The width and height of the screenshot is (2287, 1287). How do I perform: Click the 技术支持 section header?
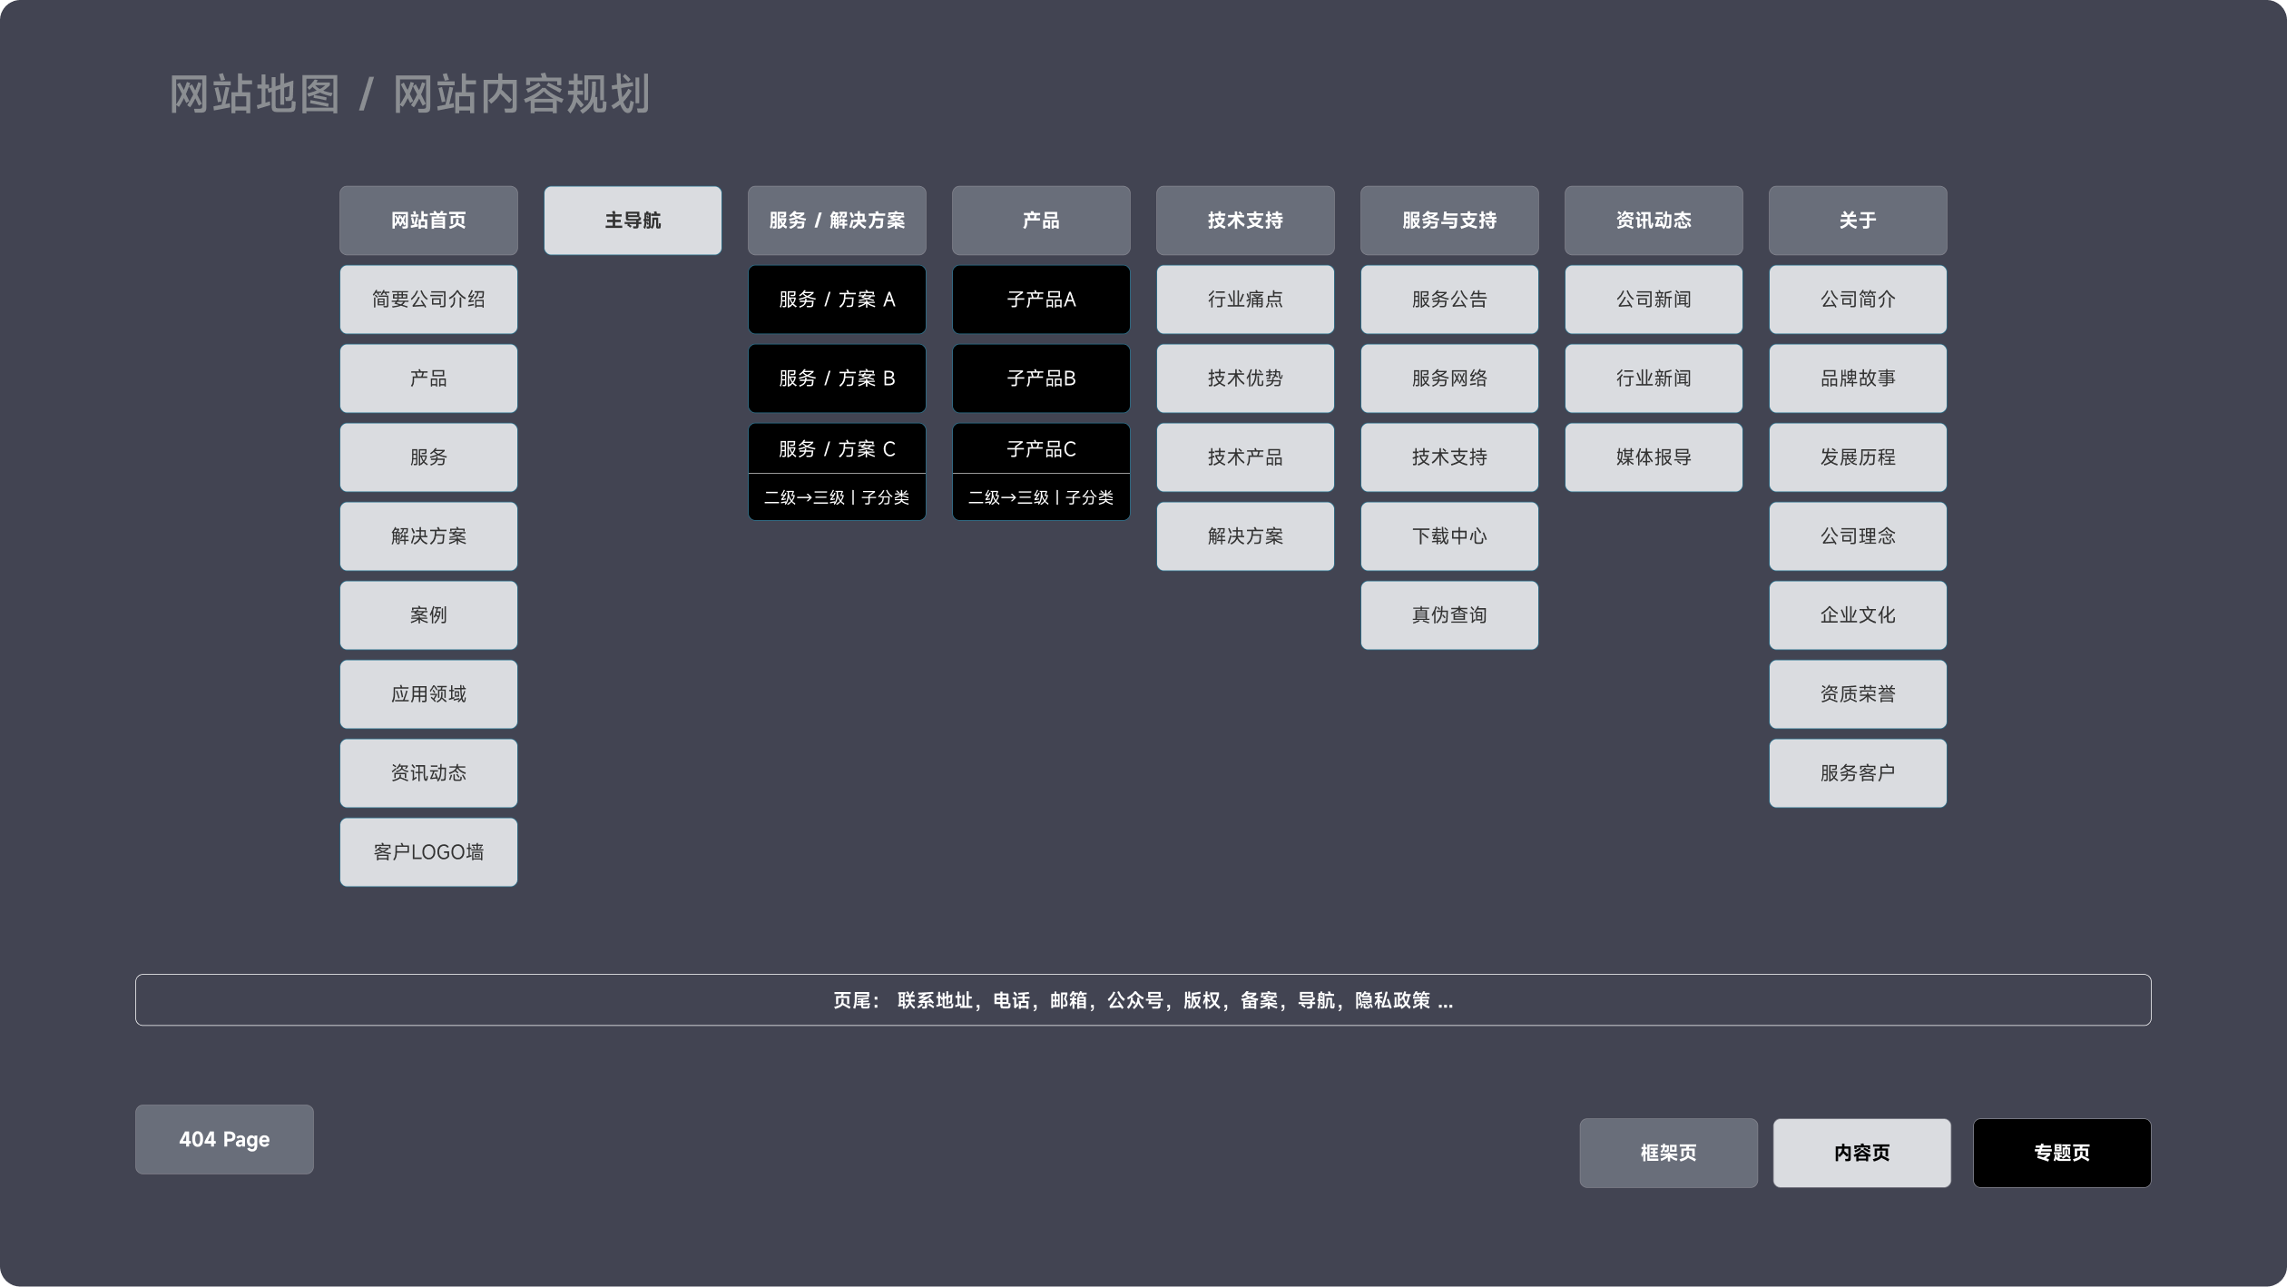point(1244,220)
